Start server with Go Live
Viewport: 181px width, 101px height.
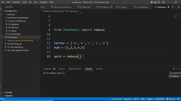pos(171,99)
